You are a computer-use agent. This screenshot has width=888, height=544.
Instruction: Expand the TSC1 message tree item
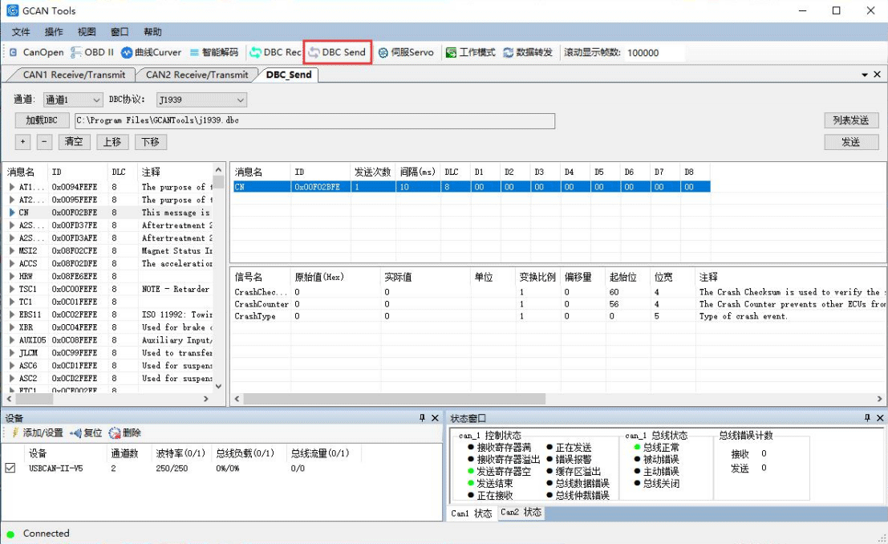(12, 289)
